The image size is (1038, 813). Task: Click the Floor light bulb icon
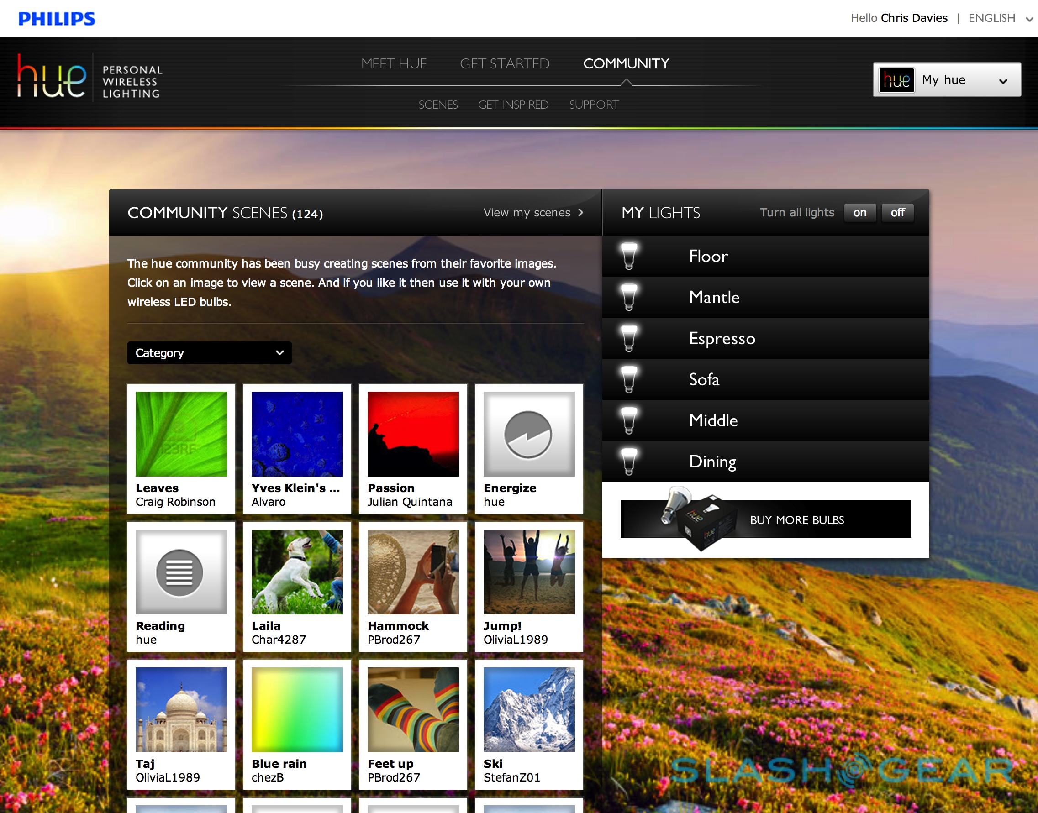pos(629,256)
